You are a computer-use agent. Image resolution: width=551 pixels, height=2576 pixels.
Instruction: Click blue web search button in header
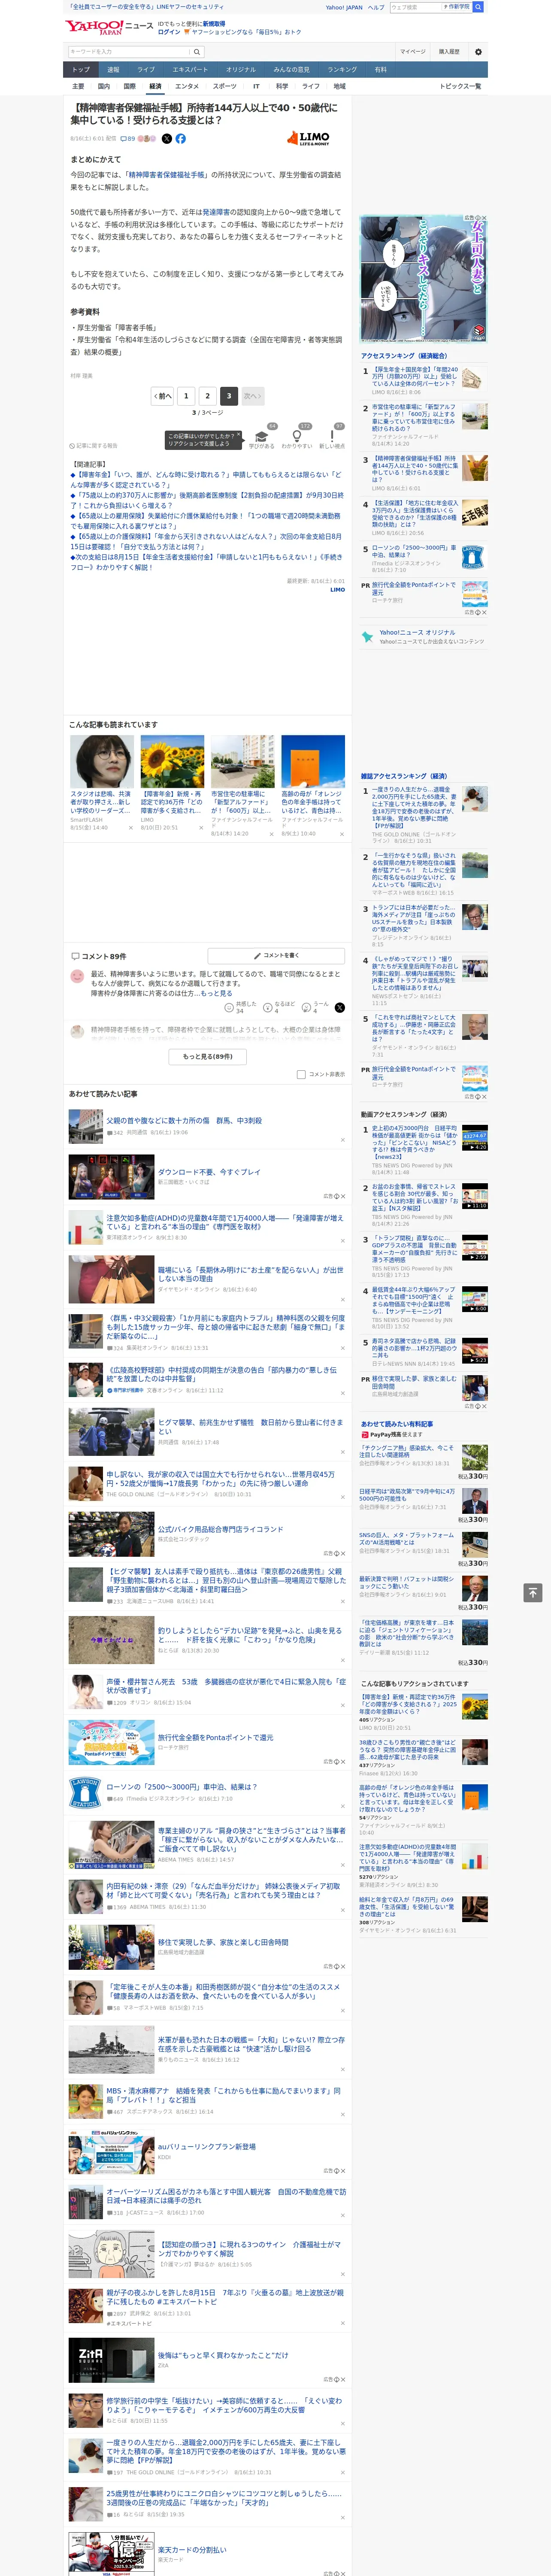pos(478,7)
